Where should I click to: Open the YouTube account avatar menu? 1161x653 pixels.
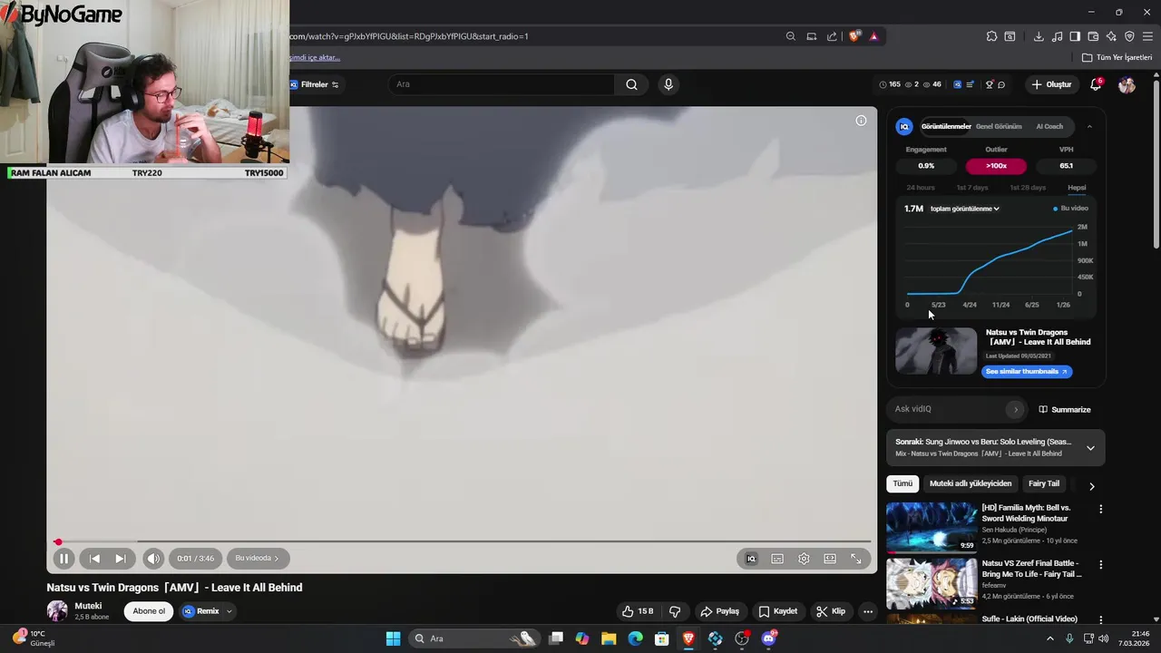(1127, 84)
